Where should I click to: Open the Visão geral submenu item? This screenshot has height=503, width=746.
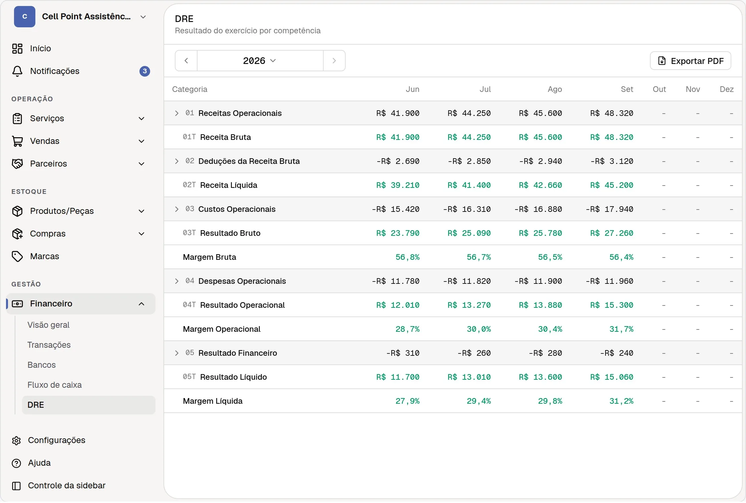pos(88,325)
